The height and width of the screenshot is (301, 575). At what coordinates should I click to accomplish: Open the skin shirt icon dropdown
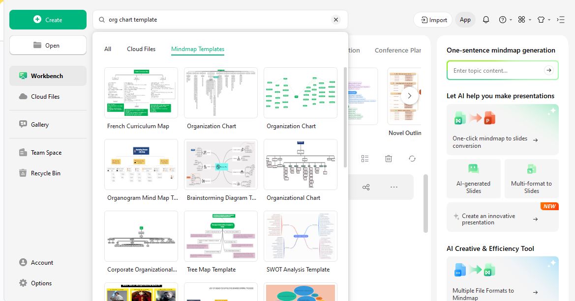click(x=544, y=20)
